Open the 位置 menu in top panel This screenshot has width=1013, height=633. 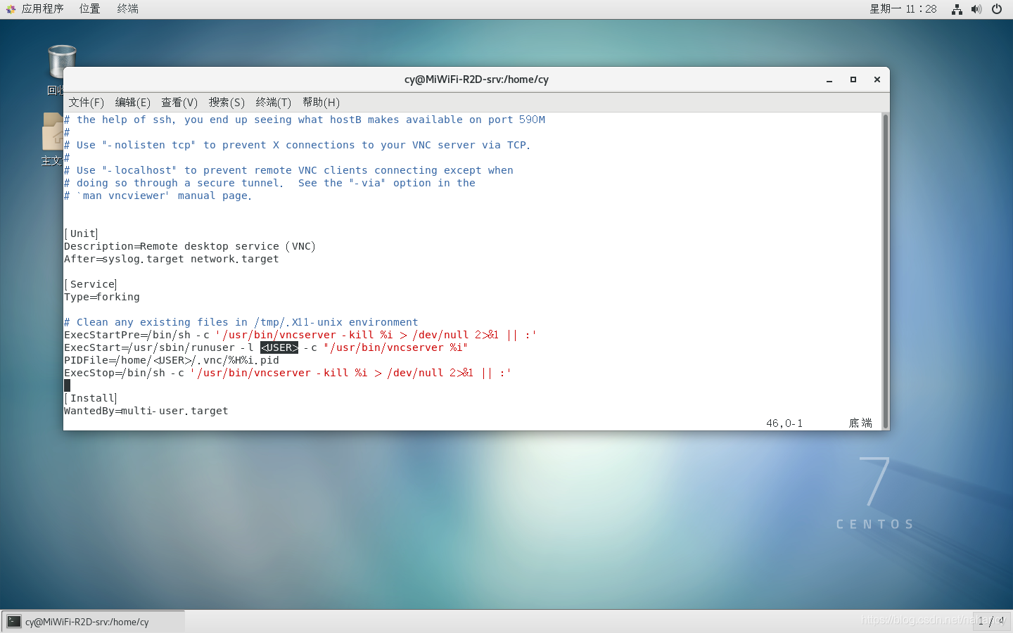click(x=89, y=8)
